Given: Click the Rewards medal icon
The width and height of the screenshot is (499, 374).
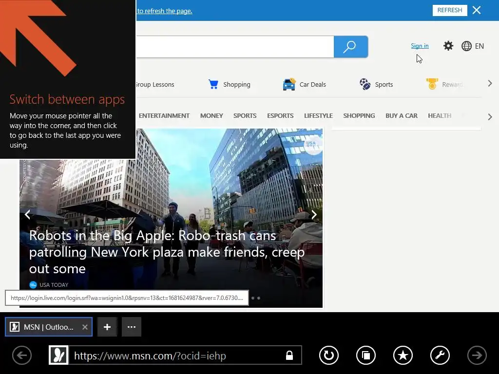Looking at the screenshot, I should point(432,84).
